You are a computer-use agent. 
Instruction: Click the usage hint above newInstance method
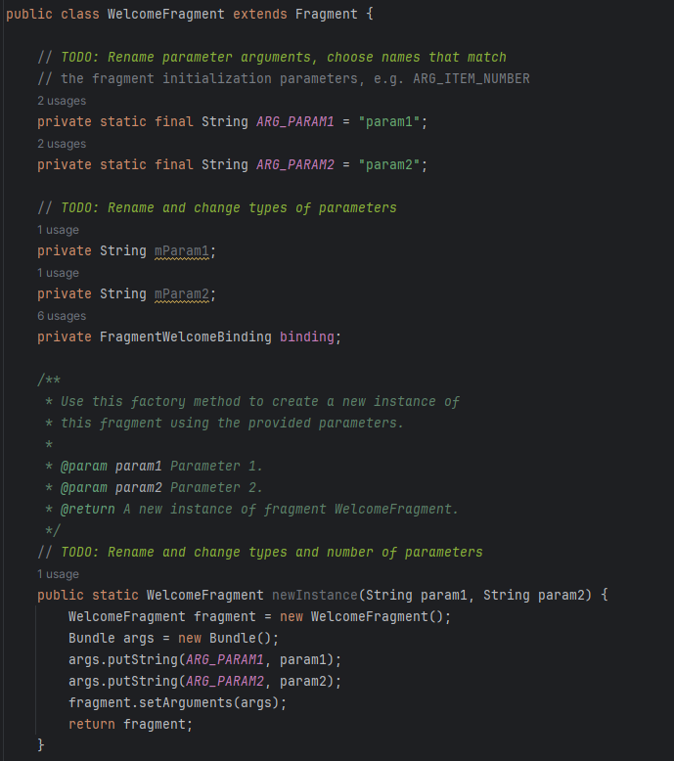[58, 574]
